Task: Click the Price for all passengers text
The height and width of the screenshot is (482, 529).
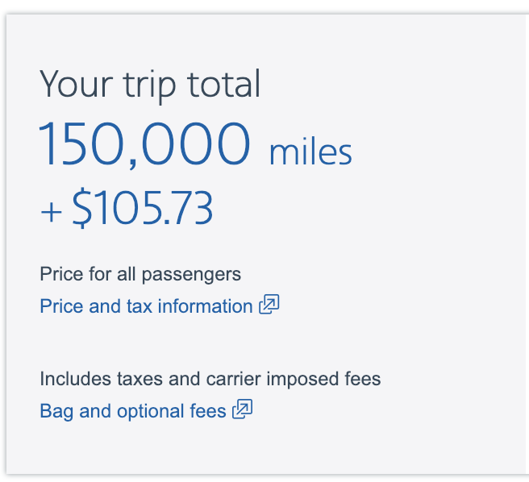Action: click(140, 274)
